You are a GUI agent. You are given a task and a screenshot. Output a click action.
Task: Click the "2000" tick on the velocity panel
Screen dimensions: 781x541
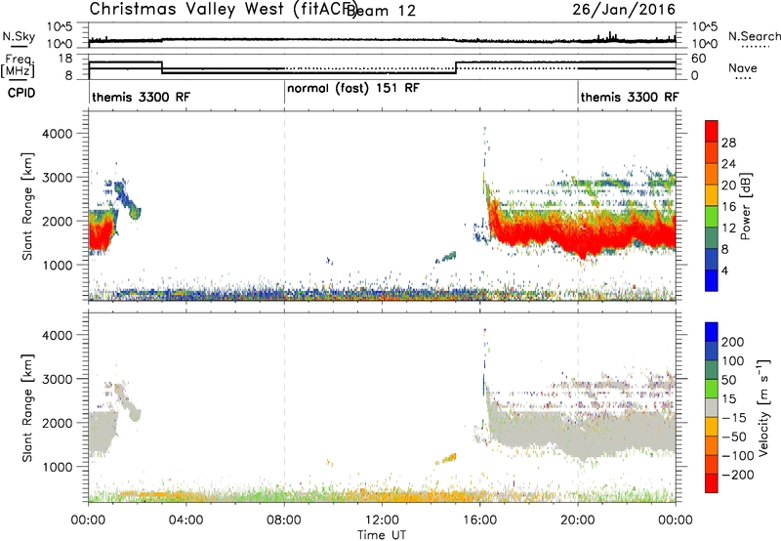pos(57,423)
